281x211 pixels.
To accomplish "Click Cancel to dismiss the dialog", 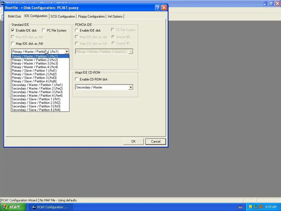I will (156, 141).
